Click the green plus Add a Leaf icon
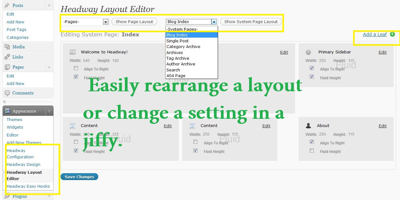 click(392, 34)
